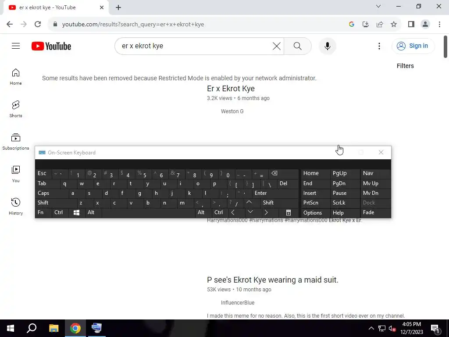
Task: Open You in the YouTube sidebar
Action: pyautogui.click(x=16, y=174)
